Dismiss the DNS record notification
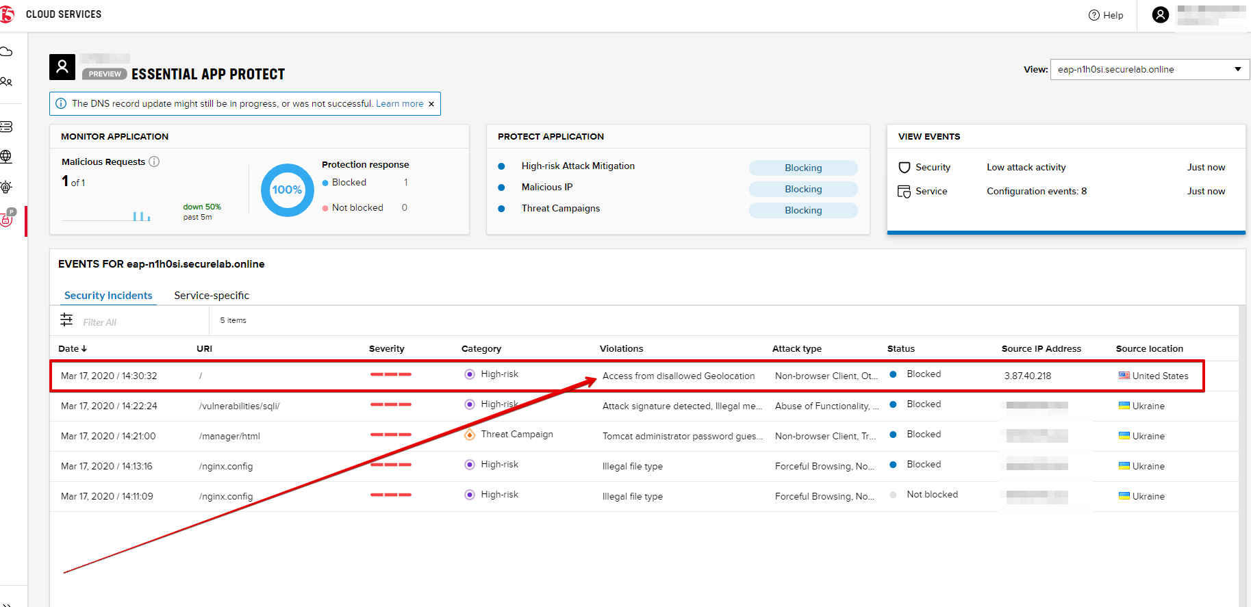The height and width of the screenshot is (607, 1251). point(431,104)
